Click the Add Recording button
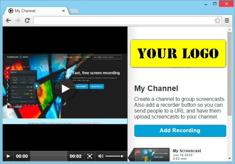235x164 pixels. click(x=180, y=130)
